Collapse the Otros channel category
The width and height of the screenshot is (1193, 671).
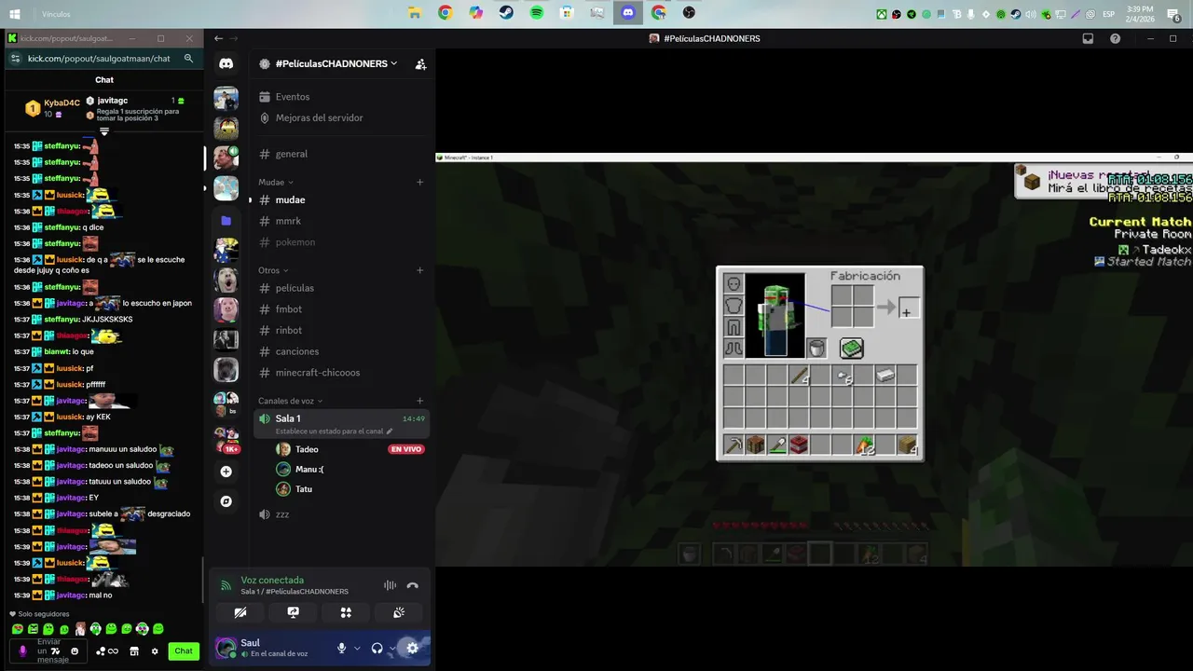pyautogui.click(x=273, y=270)
